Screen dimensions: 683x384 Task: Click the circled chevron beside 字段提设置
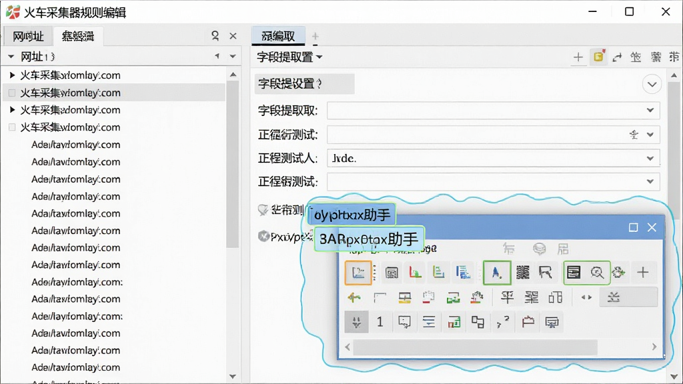tap(652, 84)
